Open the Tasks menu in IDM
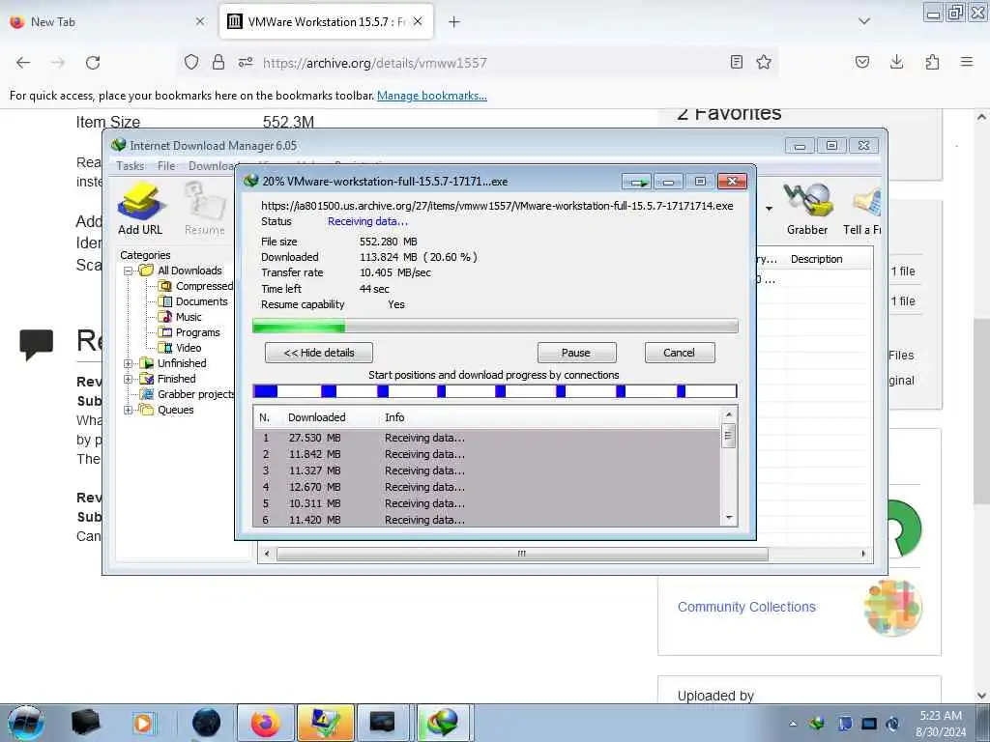 pos(131,166)
